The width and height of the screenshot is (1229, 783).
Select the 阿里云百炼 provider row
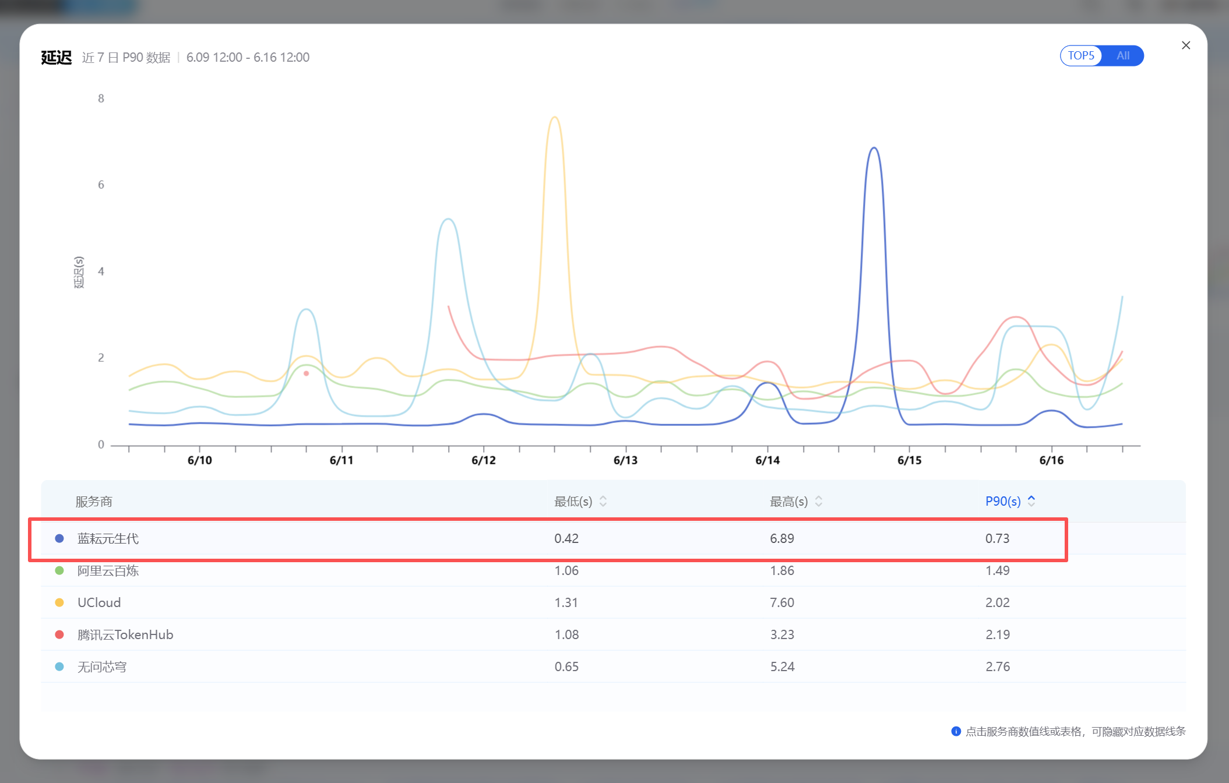(613, 570)
